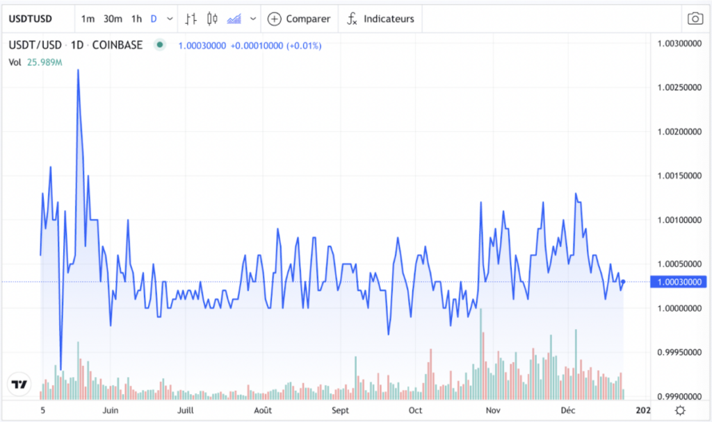
Task: Select the 1h timeframe
Action: click(x=136, y=19)
